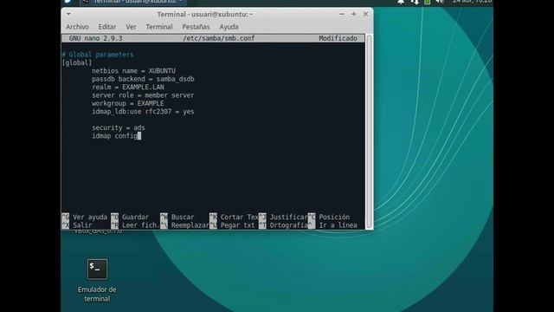Viewport: 554px width, 312px height.
Task: Close the terminal window
Action: pos(365,14)
